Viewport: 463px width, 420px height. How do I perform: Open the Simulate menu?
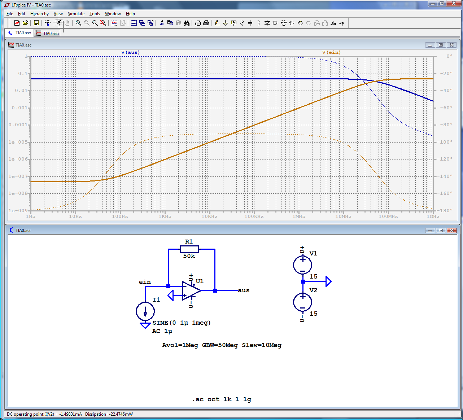[x=76, y=14]
